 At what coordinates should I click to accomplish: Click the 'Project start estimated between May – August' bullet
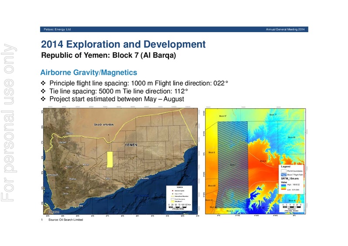[x=117, y=99]
